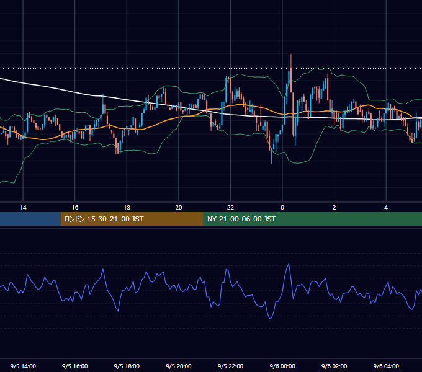Click the ロンドン 15:30-21:00 JST session bar

tap(132, 219)
